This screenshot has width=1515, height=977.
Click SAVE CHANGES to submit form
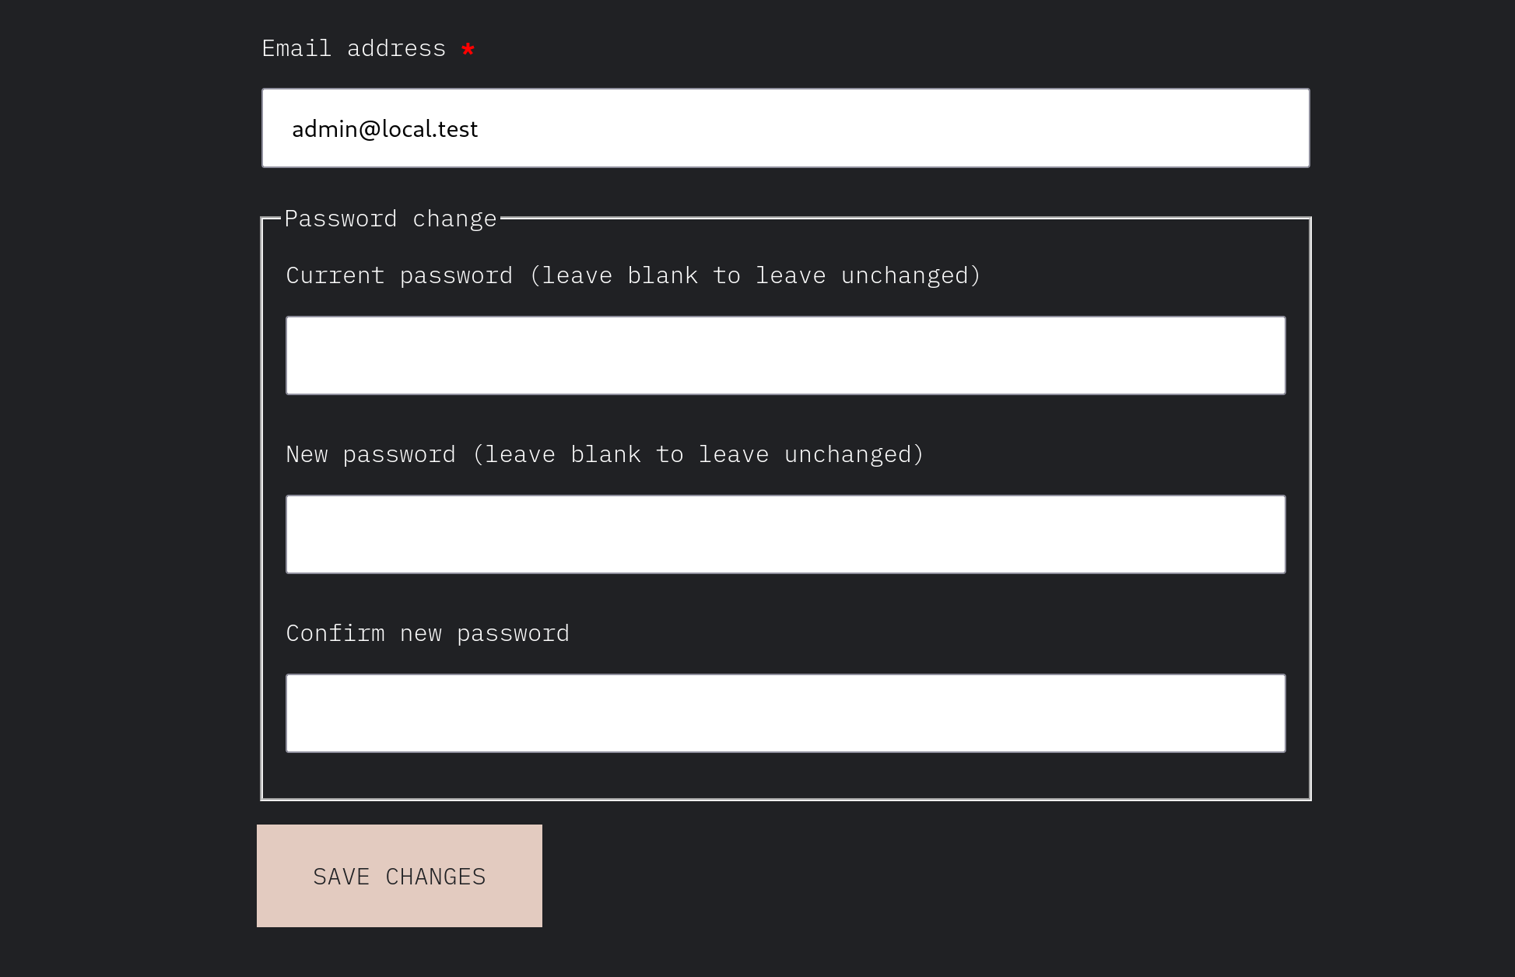[x=398, y=875]
